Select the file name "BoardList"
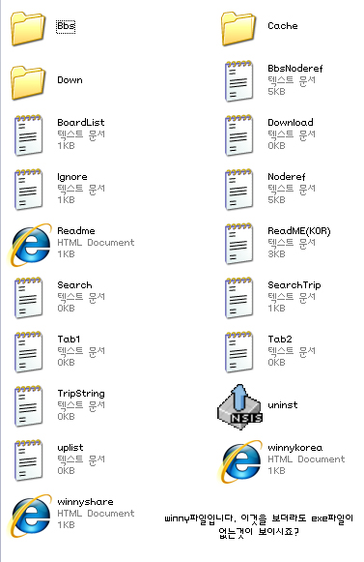 coord(81,123)
